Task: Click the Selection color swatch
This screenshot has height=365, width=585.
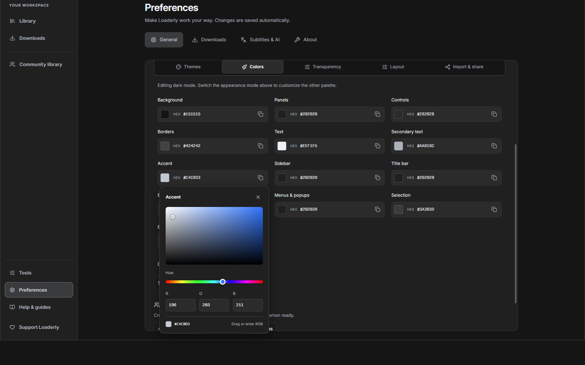Action: [x=399, y=210]
